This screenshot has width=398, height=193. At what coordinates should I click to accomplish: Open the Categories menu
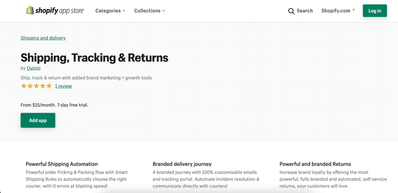(x=110, y=11)
